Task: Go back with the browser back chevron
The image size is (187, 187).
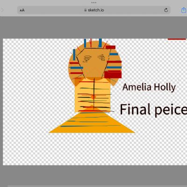Action: pyautogui.click(x=2, y=10)
